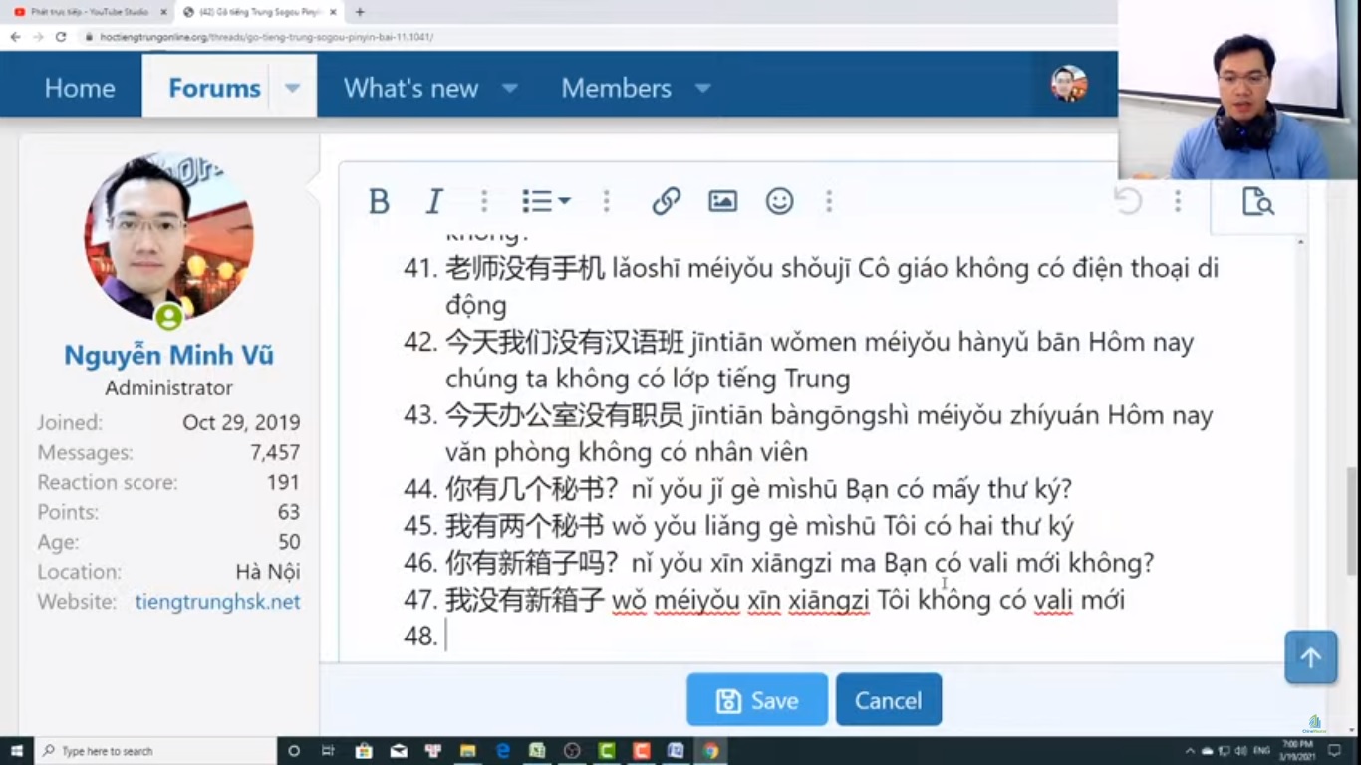Open more insert options after the smiley
This screenshot has width=1361, height=765.
point(829,201)
